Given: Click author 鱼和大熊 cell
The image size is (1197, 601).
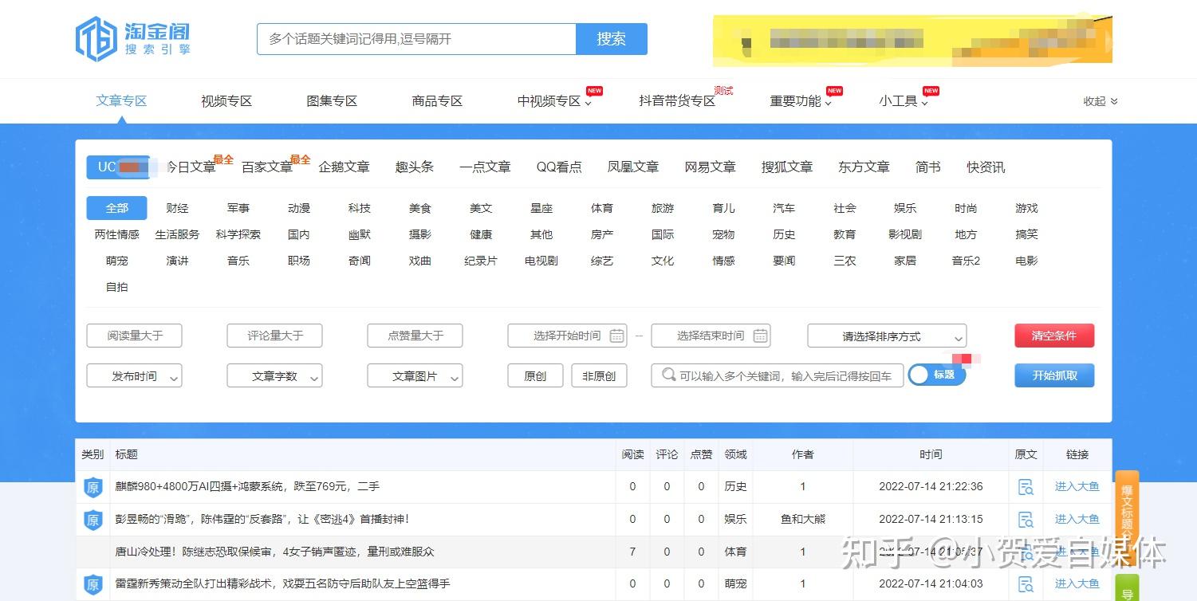Looking at the screenshot, I should pos(803,519).
